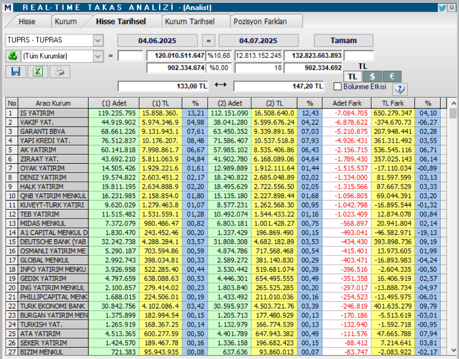The image size is (459, 359).
Task: Select the TL currency toggle
Action: coord(353,77)
